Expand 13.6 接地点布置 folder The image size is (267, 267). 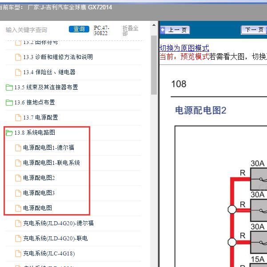(x=35, y=102)
